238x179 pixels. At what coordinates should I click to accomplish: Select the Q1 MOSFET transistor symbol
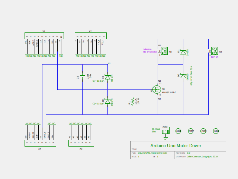click(x=157, y=89)
